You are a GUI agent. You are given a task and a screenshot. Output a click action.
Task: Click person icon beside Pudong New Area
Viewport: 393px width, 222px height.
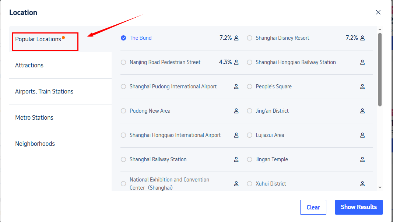coord(236,111)
